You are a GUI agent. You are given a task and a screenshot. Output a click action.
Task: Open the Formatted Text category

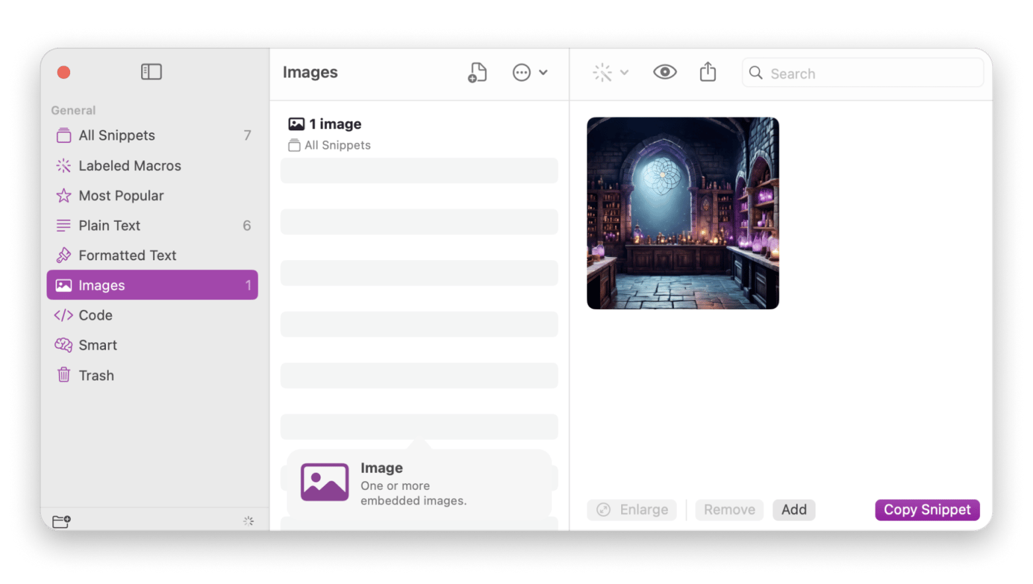(x=127, y=256)
